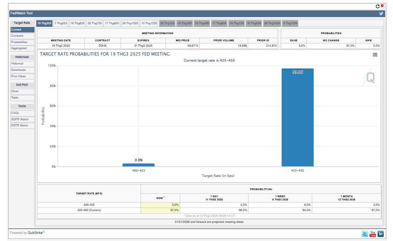This screenshot has width=393, height=241.
Task: Open the Prior Hikes sidebar item
Action: click(22, 76)
